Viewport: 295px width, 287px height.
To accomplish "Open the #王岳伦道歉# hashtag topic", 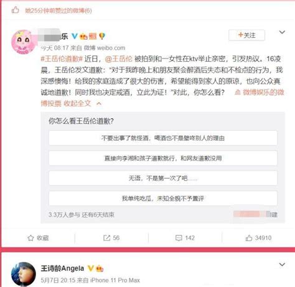I will (62, 59).
